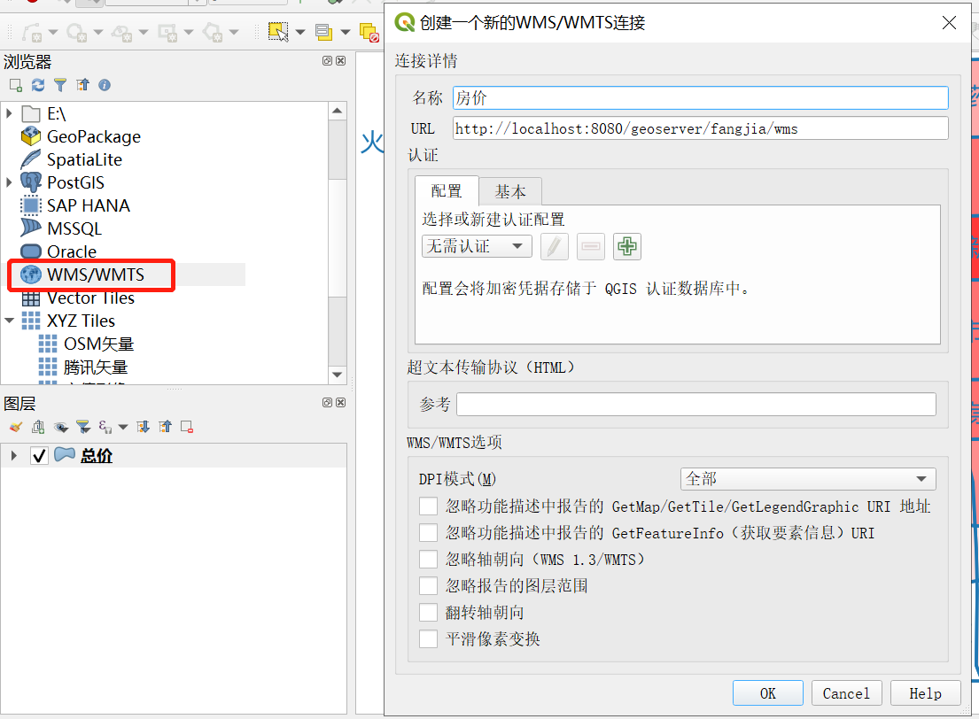
Task: Open the 无需认证 authentication dropdown
Action: click(x=476, y=246)
